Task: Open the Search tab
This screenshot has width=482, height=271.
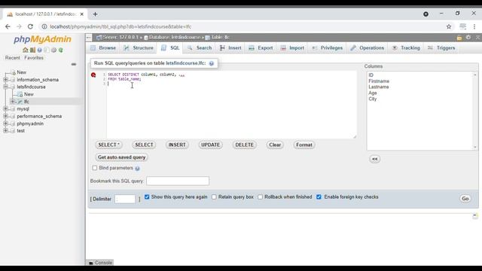Action: (200, 48)
